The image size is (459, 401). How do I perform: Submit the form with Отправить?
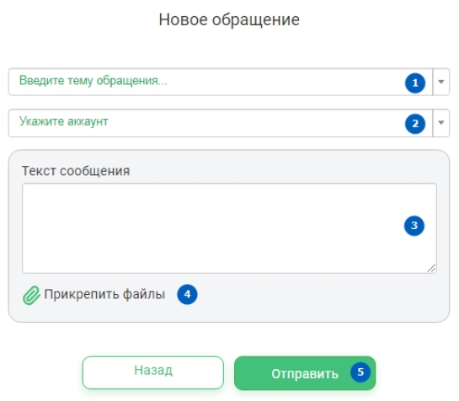tap(305, 373)
